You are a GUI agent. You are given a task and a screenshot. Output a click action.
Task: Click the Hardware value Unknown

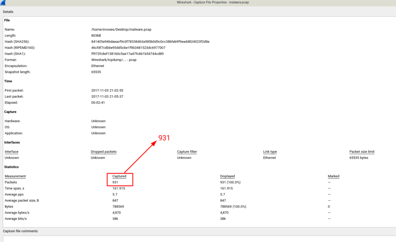[98, 121]
